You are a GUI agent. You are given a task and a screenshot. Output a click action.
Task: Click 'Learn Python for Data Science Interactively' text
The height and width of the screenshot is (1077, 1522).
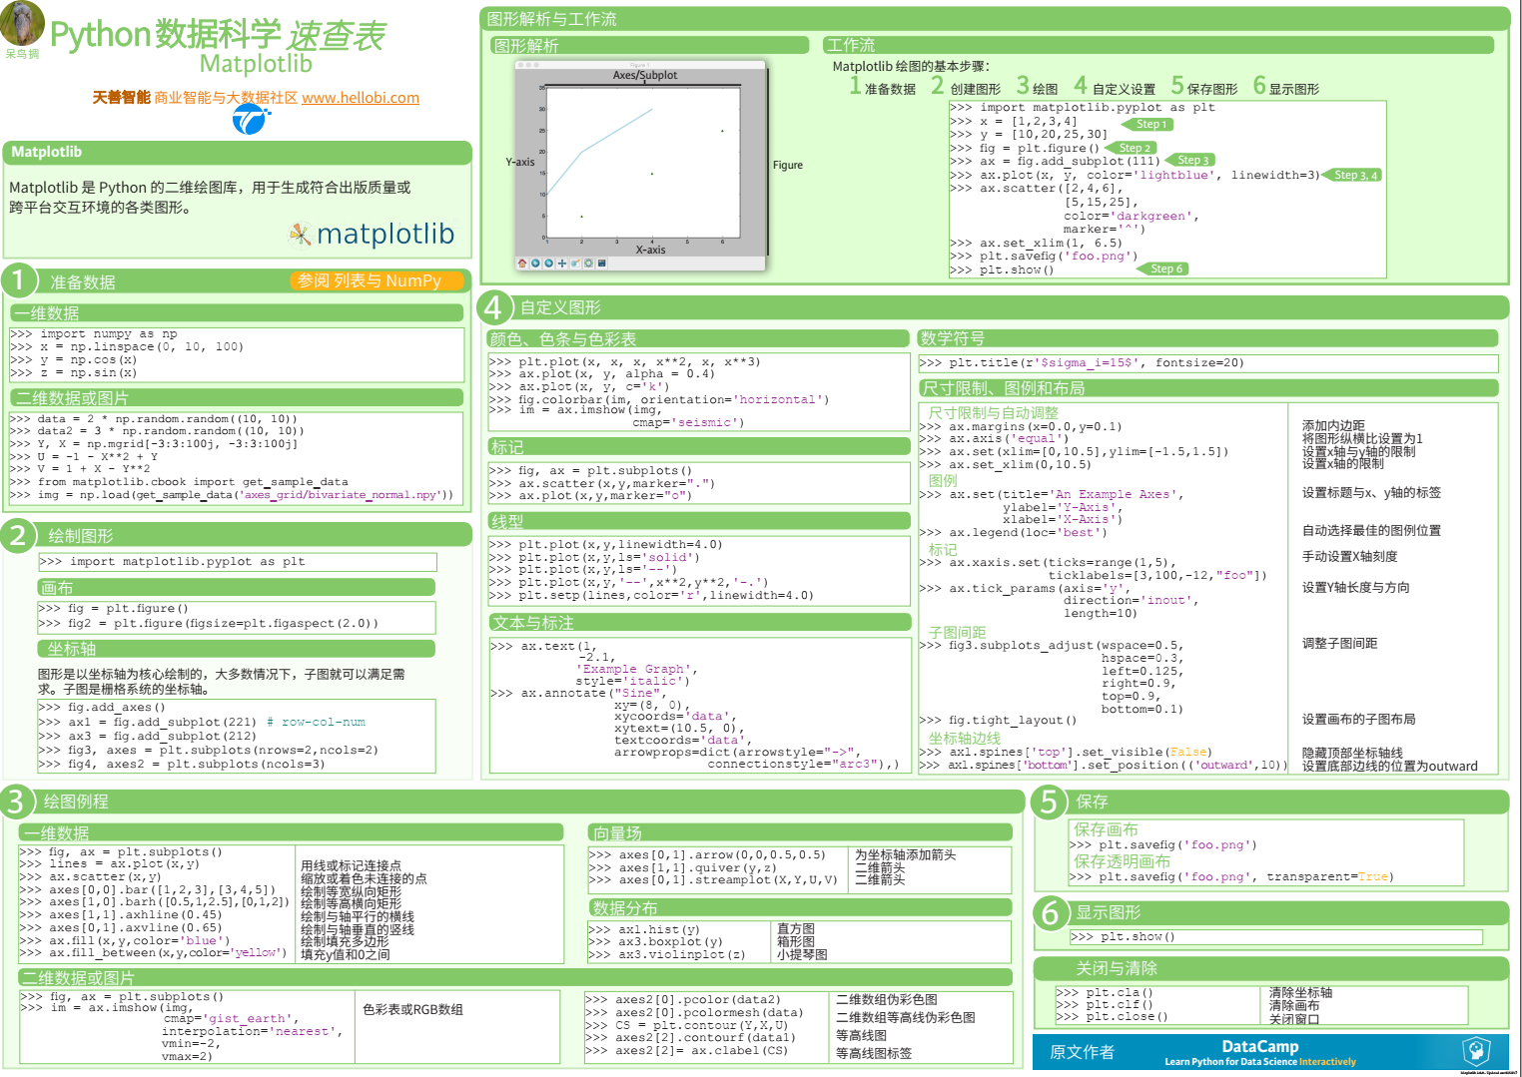pyautogui.click(x=1259, y=1062)
